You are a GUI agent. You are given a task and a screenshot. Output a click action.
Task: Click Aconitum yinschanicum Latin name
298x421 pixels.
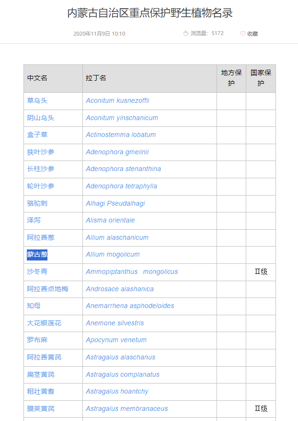122,118
